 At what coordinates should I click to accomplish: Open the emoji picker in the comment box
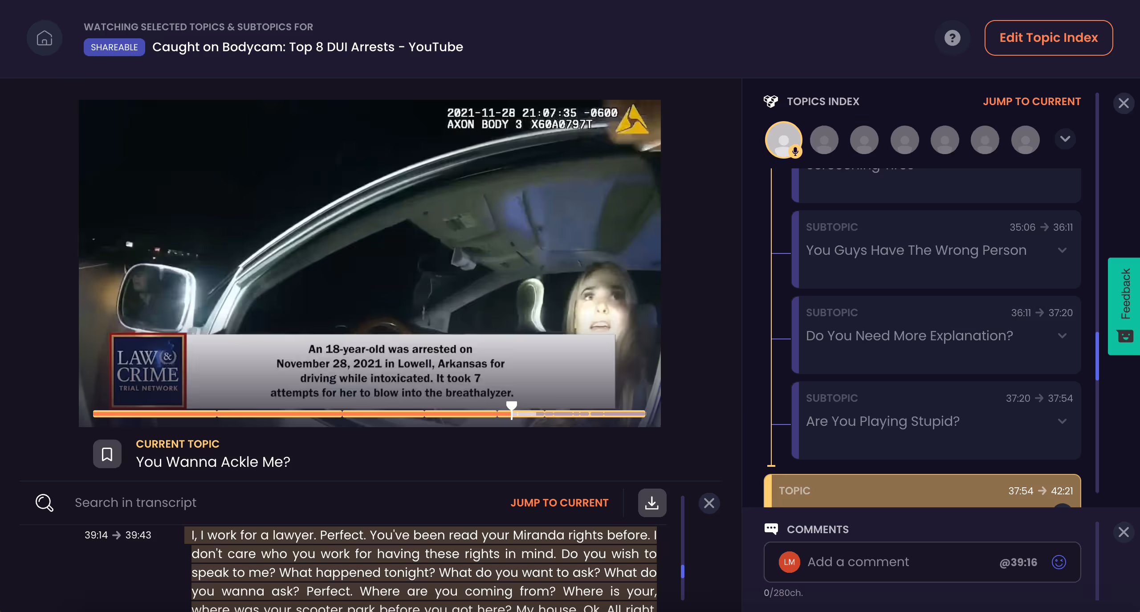coord(1059,562)
